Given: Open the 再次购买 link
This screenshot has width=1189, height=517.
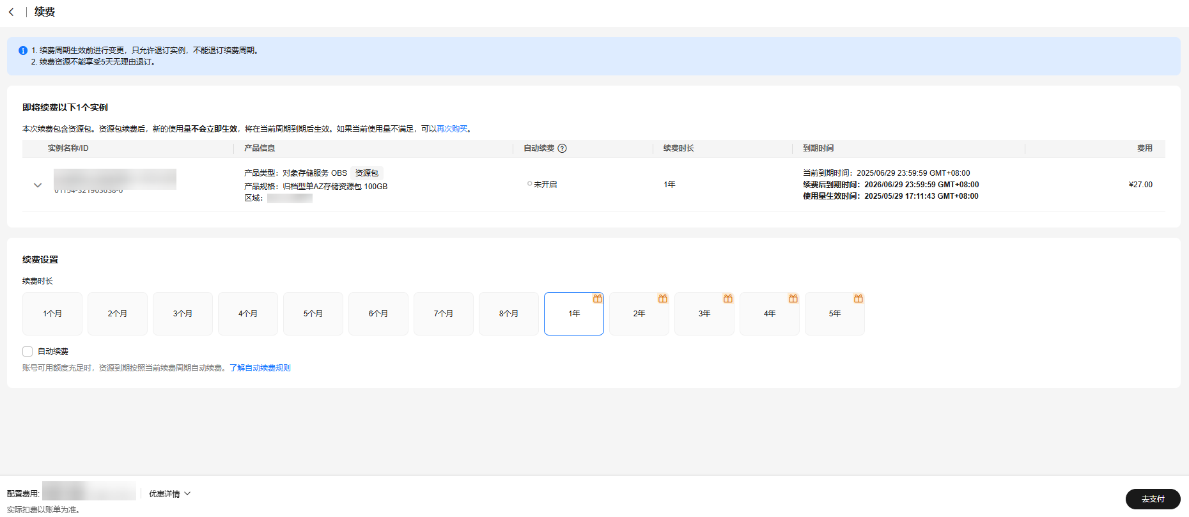Looking at the screenshot, I should [452, 129].
